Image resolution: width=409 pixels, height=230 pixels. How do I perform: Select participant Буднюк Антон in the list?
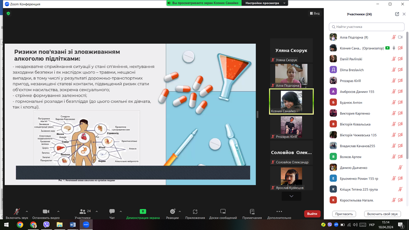366,103
